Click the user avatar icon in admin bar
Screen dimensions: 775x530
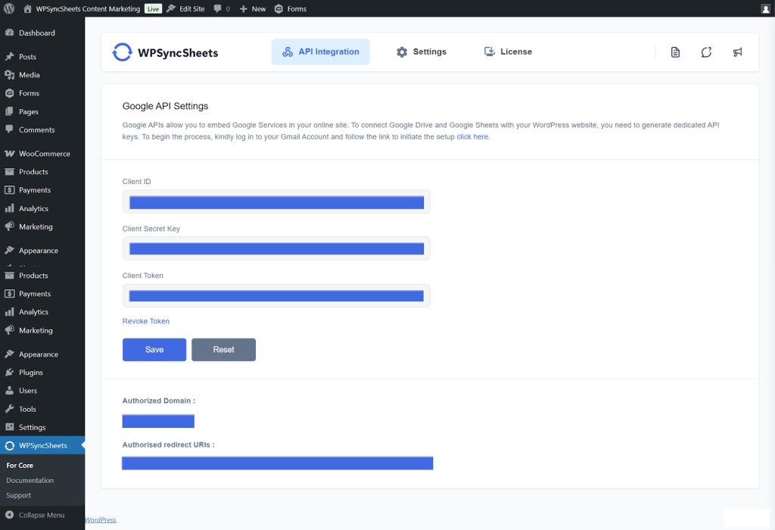pos(766,8)
